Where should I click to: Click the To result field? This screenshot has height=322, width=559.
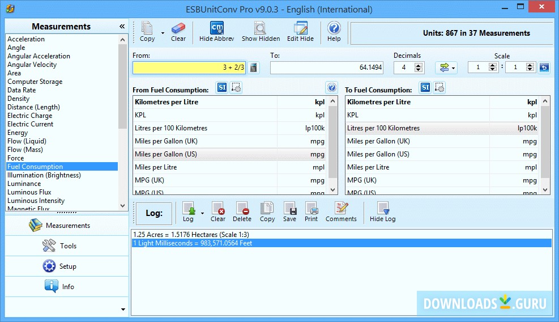pyautogui.click(x=327, y=67)
